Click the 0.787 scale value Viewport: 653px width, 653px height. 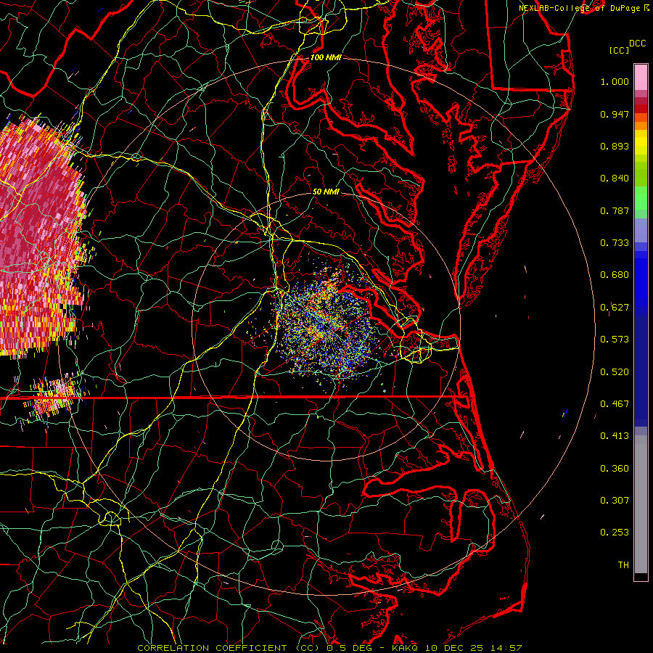pos(615,210)
